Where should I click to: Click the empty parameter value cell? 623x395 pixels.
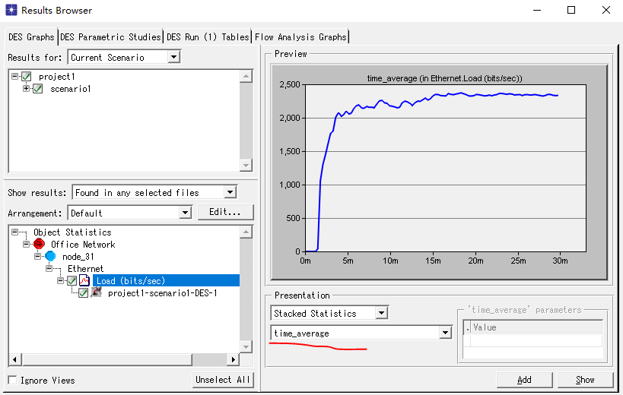point(536,341)
